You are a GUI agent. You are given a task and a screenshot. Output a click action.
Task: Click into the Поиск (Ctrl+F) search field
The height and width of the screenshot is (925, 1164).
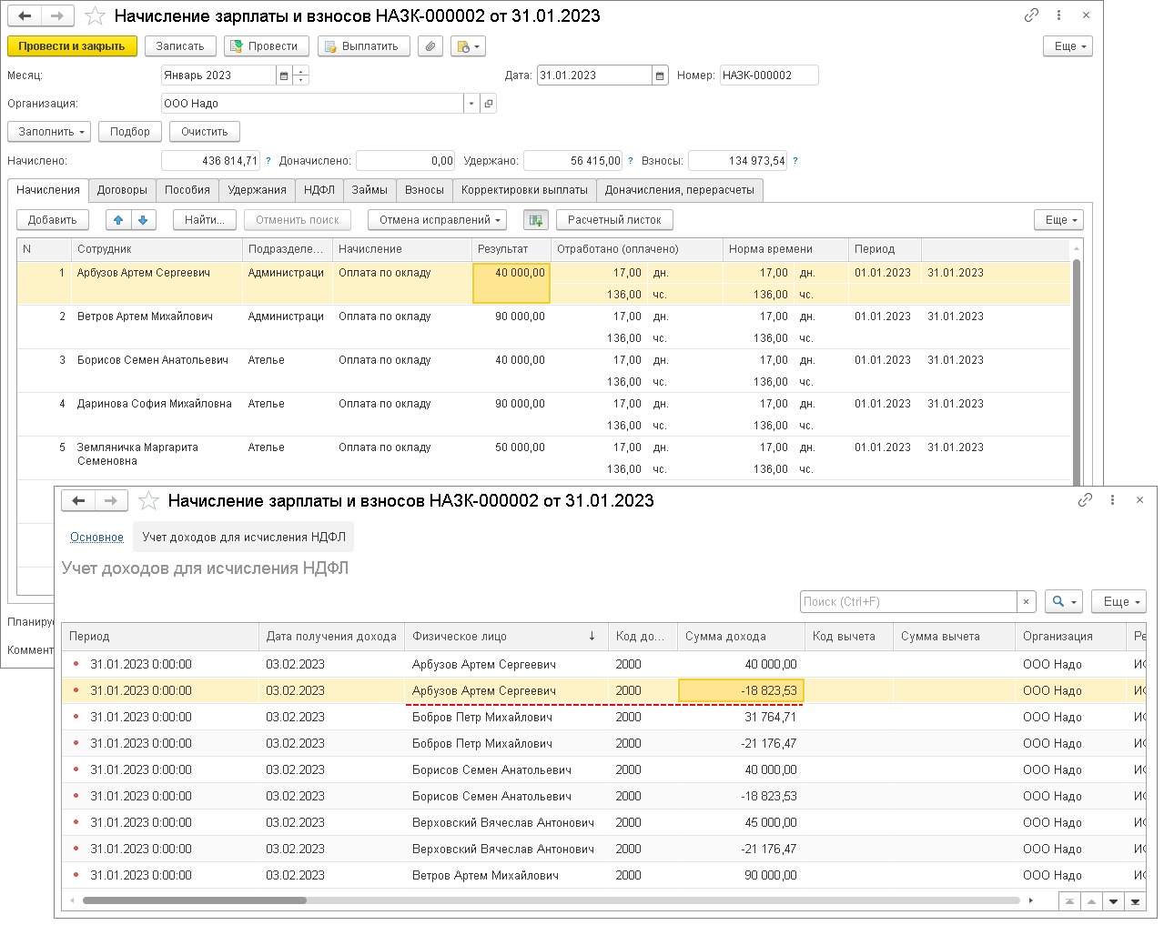[907, 602]
